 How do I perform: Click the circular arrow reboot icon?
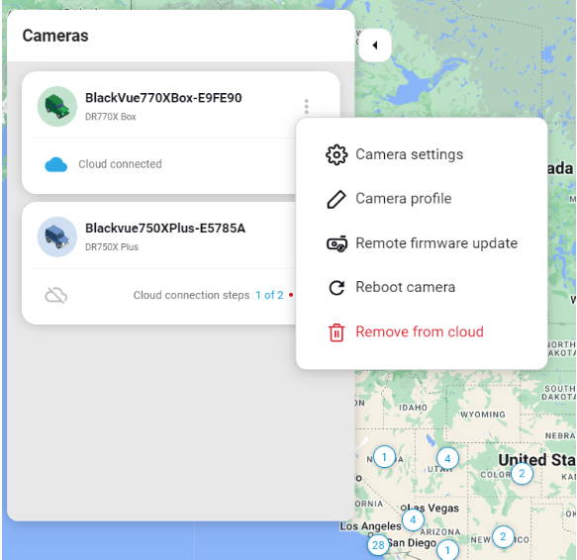tap(337, 288)
